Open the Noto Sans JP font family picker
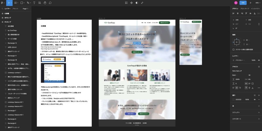The width and height of the screenshot is (262, 131). coord(237,71)
